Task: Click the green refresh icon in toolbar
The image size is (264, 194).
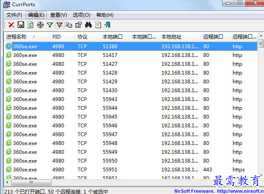Action: point(31,25)
